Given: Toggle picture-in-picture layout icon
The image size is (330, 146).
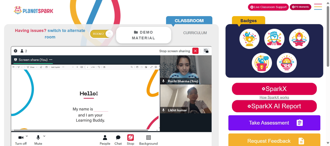Looking at the screenshot, I should (x=206, y=51).
